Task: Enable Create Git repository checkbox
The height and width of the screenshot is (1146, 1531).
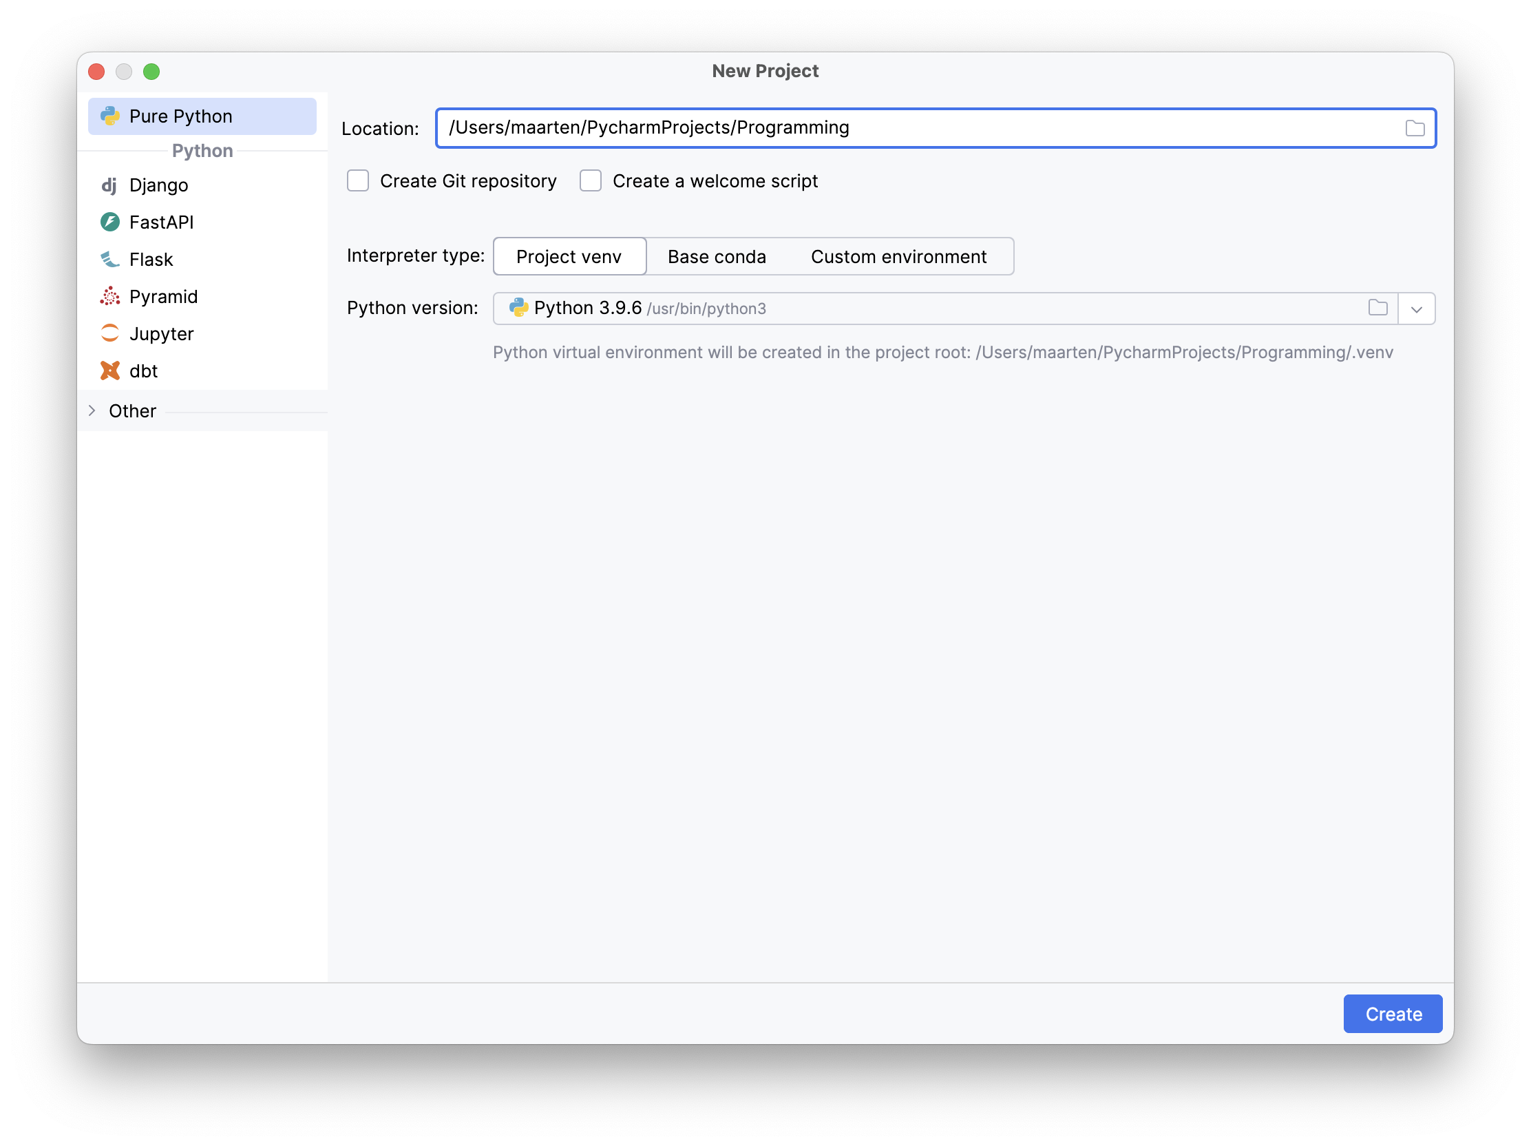Action: coord(358,181)
